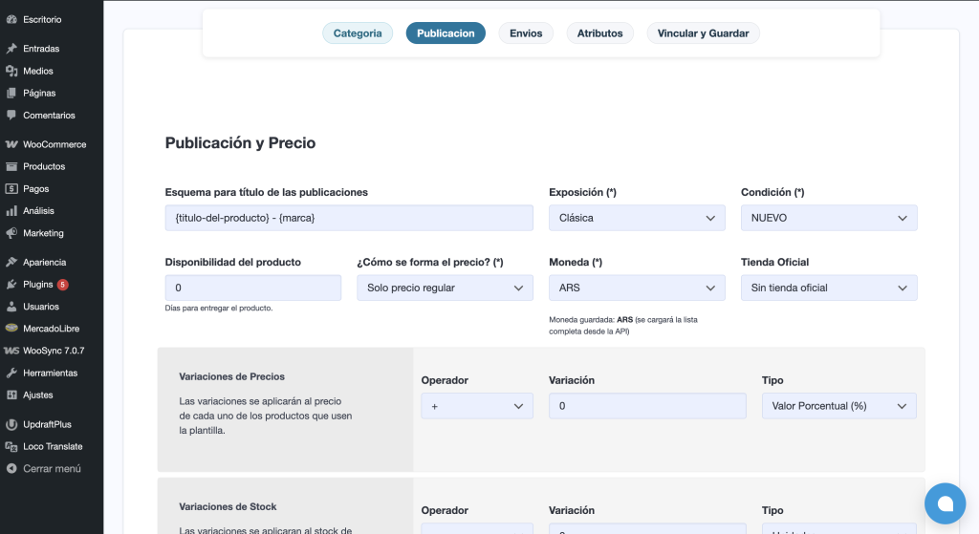
Task: Switch to the Categoria tab
Action: (x=358, y=33)
